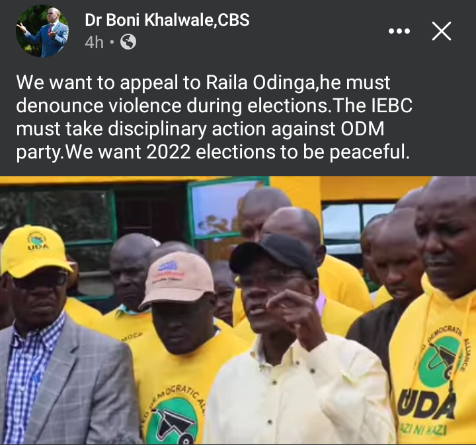Tap the UDA wheelbarrow logo on the hoodie

439,362
